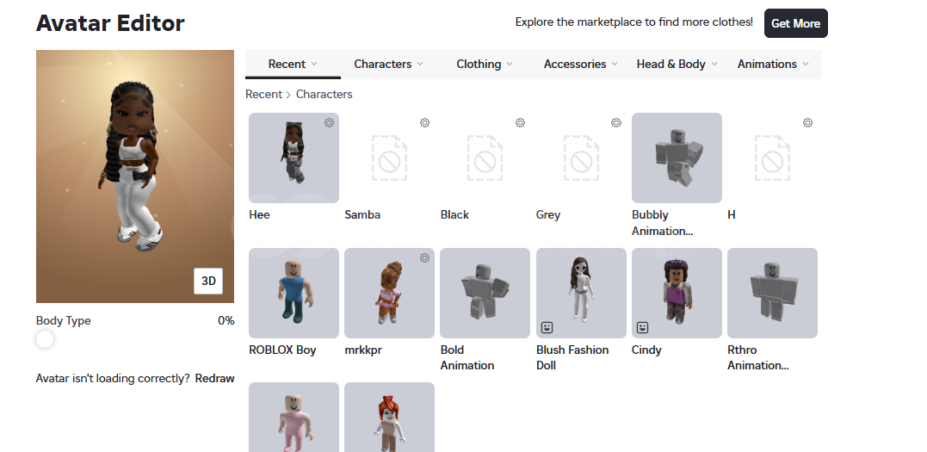The height and width of the screenshot is (452, 927).
Task: Switch to the Recent tab
Action: 293,64
